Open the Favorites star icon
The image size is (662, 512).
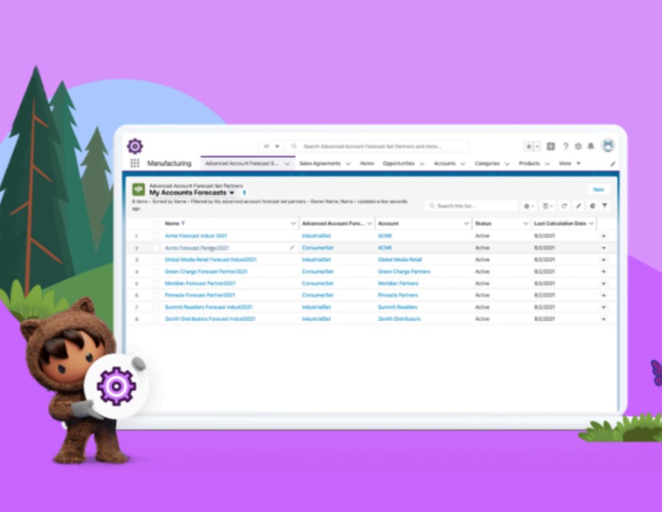pos(529,146)
